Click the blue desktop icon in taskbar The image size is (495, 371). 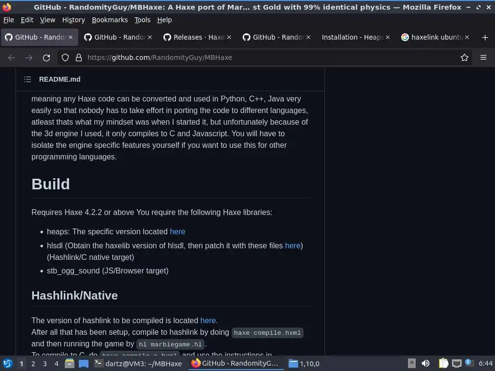(x=84, y=364)
